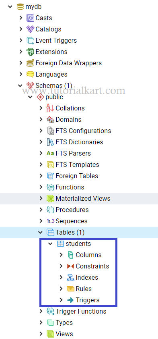The image size is (158, 339).
Task: Select the 'FTS Dictionaries' label
Action: point(79,142)
